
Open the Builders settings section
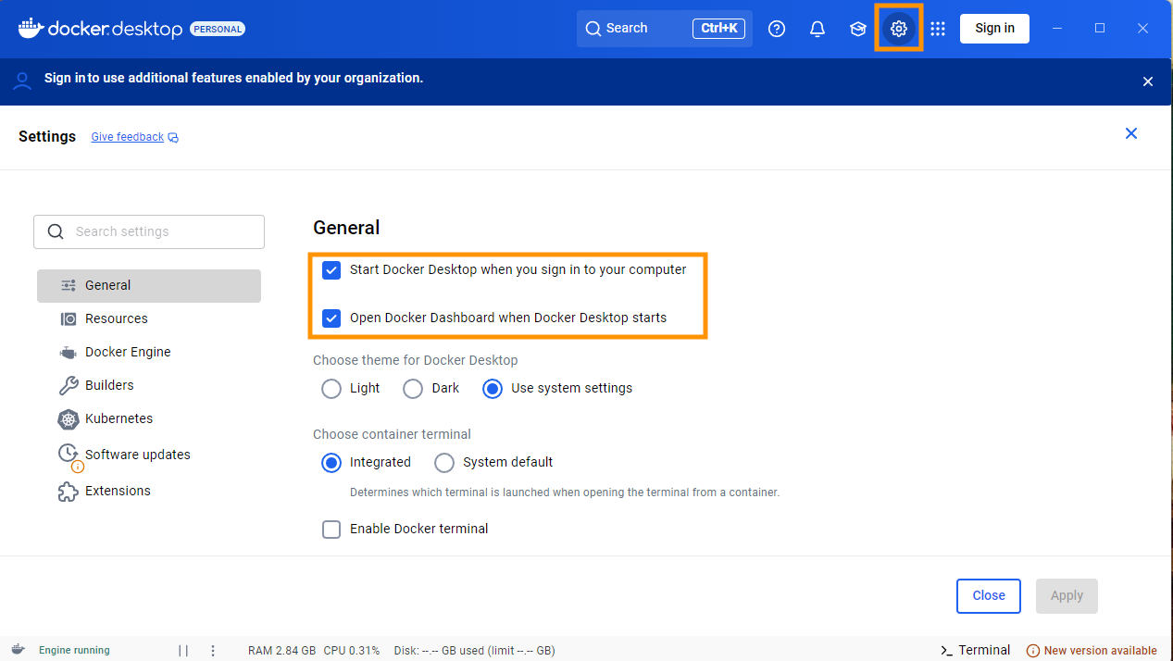coord(149,386)
